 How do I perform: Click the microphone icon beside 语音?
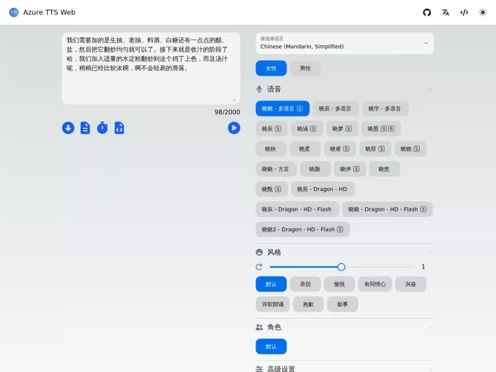tap(259, 89)
